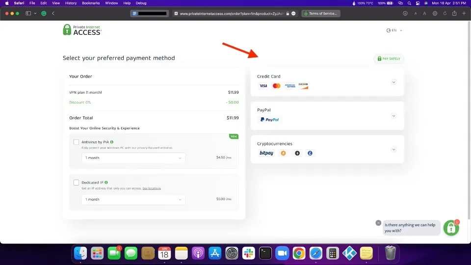
Task: Open the Debug menu
Action: [141, 3]
